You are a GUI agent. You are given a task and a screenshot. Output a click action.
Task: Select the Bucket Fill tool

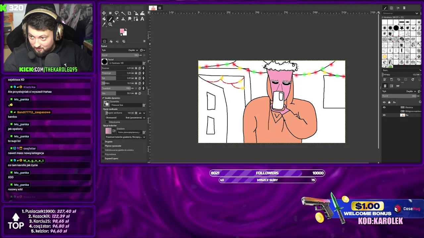coord(104,19)
